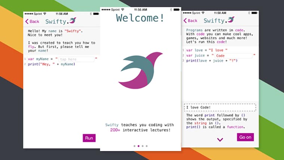Select the fourth page indicator dot
Screen dimensions: 284x160
click(147, 146)
